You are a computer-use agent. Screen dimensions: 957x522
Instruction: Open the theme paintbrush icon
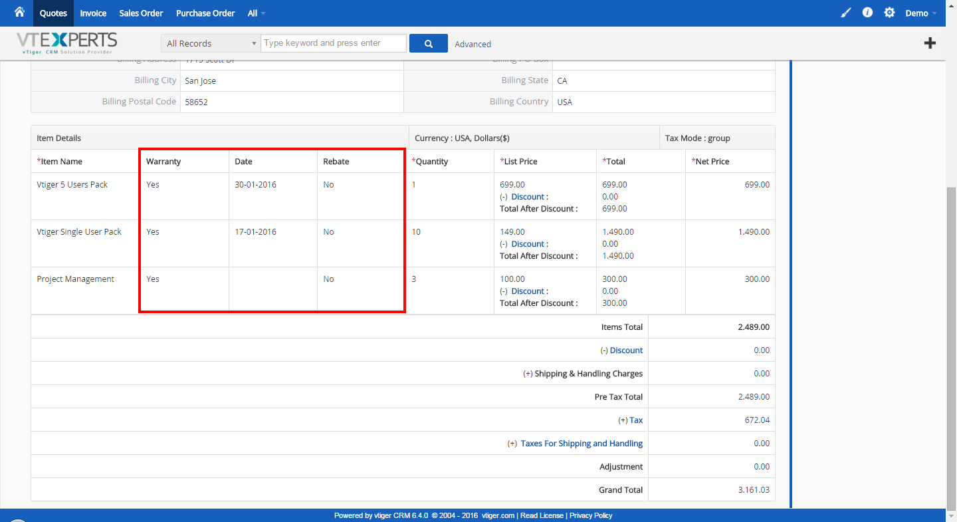click(845, 13)
